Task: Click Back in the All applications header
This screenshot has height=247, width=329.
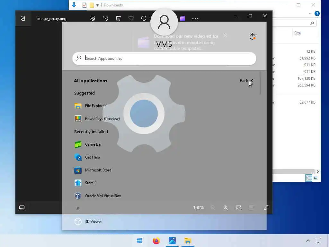Action: pos(246,81)
